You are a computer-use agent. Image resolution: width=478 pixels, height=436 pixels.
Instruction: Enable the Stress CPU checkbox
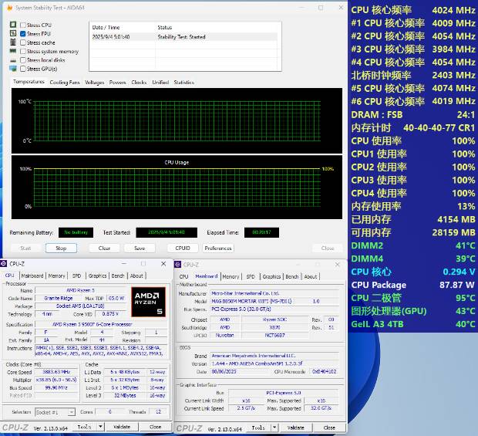(x=23, y=25)
